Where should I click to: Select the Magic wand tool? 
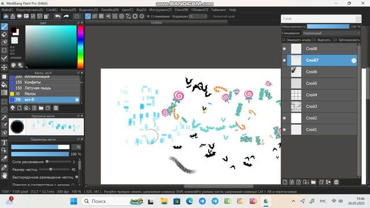point(4,117)
